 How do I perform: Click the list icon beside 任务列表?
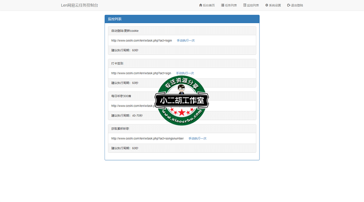click(223, 5)
